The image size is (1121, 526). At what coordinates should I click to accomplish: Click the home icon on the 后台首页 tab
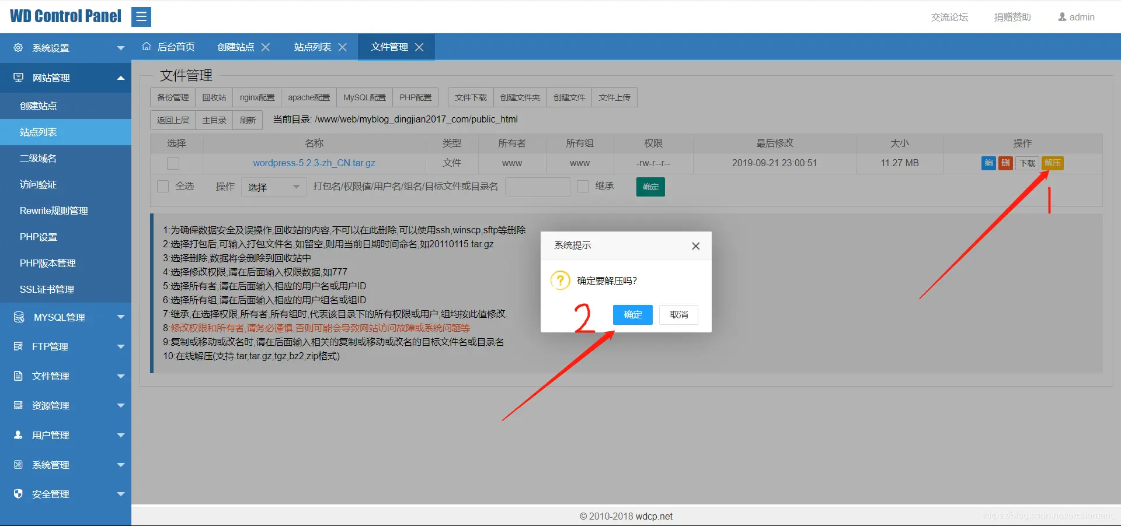coord(146,47)
